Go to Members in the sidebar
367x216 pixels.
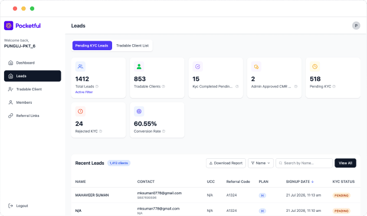click(32, 102)
